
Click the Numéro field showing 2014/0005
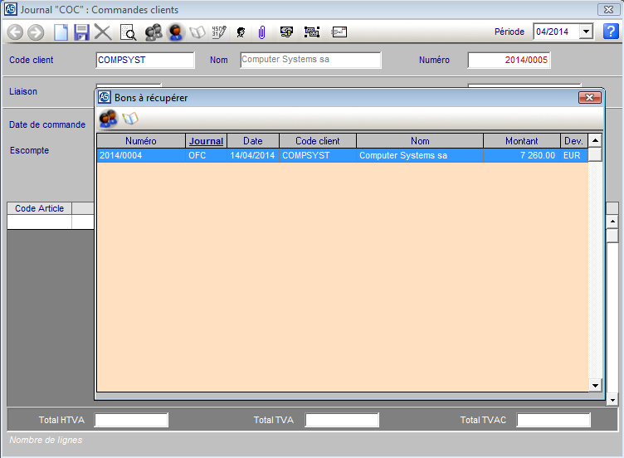pyautogui.click(x=509, y=61)
